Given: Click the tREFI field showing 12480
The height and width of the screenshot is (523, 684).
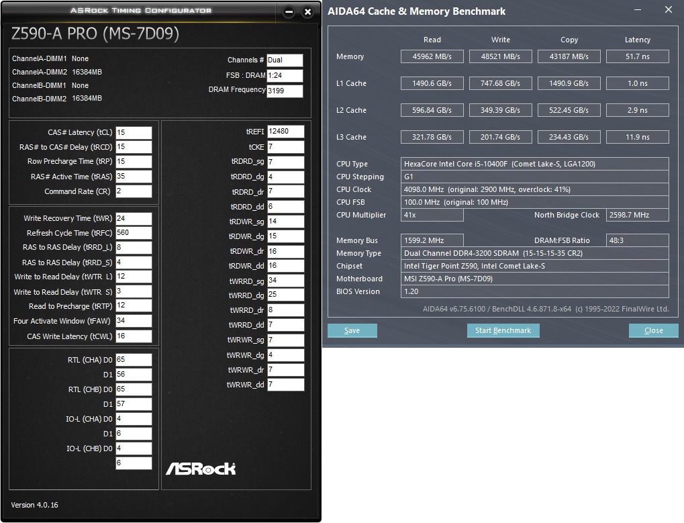Looking at the screenshot, I should (x=286, y=132).
